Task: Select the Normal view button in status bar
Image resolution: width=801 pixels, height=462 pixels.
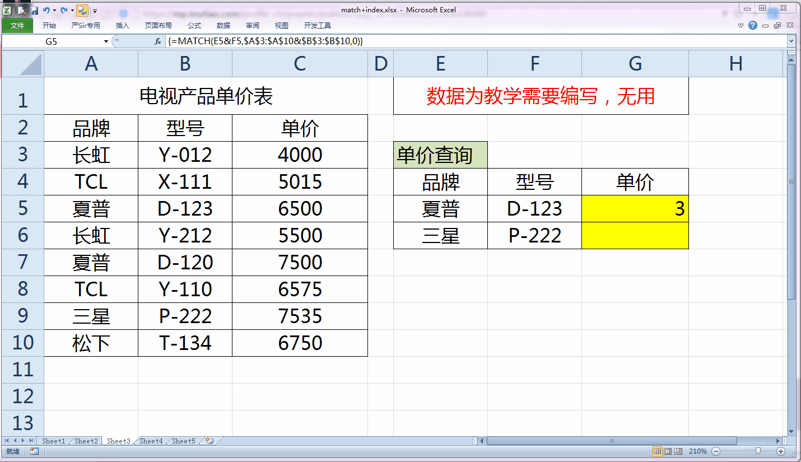Action: tap(657, 451)
